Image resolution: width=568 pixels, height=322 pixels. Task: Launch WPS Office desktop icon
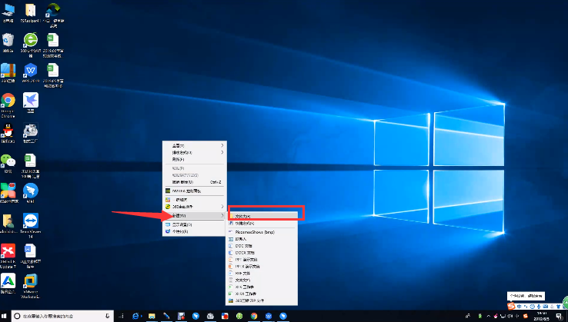point(31,71)
